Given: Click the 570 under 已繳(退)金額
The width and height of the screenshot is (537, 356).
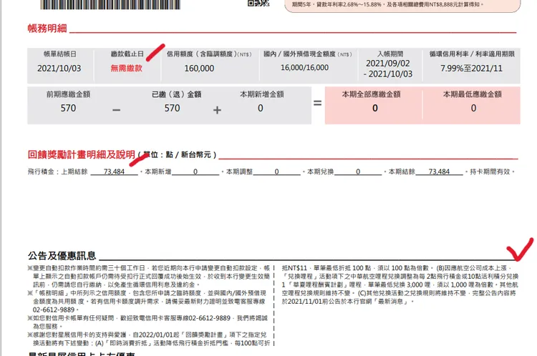Looking at the screenshot, I should coord(172,108).
